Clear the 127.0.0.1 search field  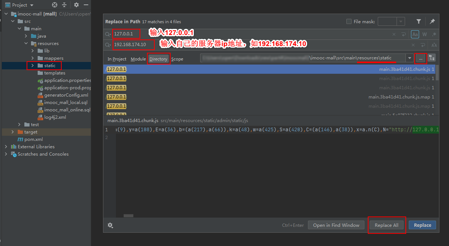[x=394, y=34]
